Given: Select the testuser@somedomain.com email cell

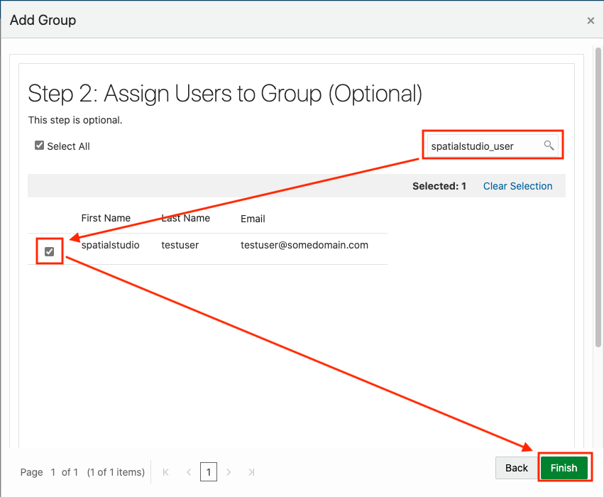Looking at the screenshot, I should [x=304, y=245].
